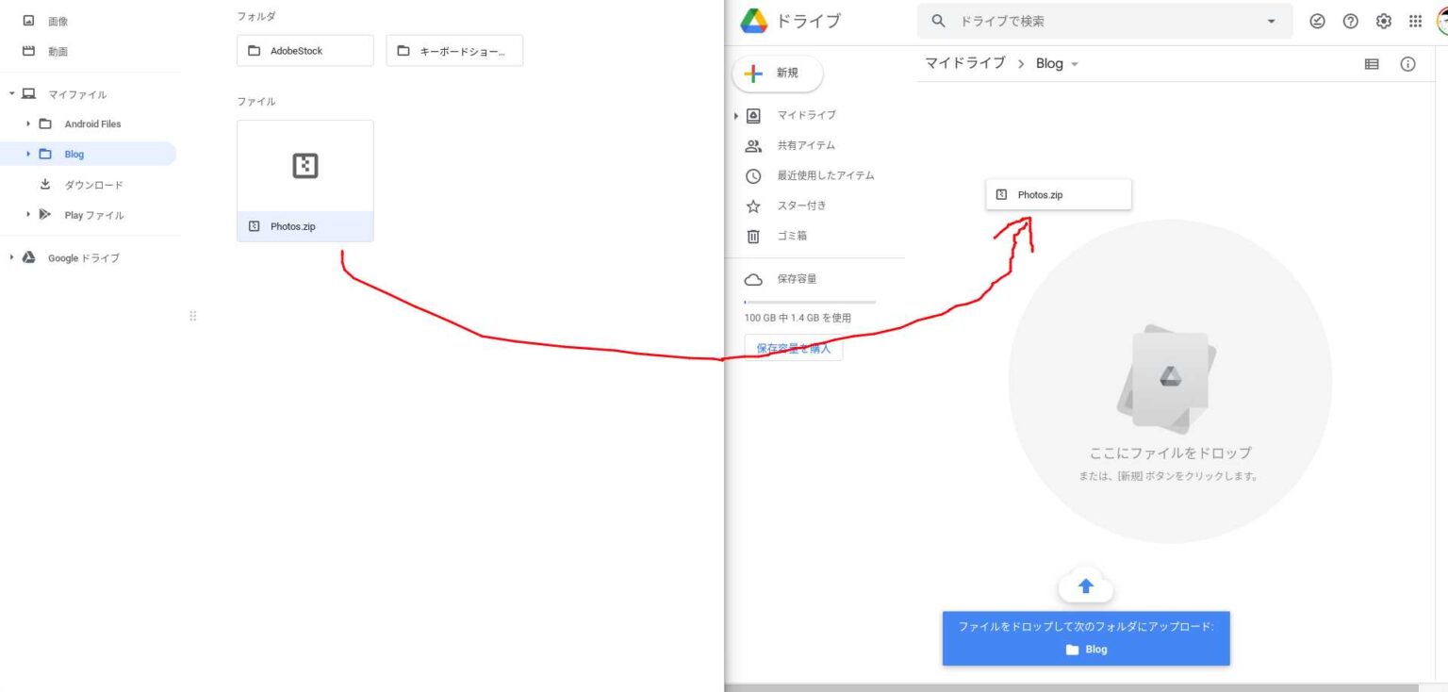Open the help question mark icon
This screenshot has height=692, width=1448.
(1350, 21)
